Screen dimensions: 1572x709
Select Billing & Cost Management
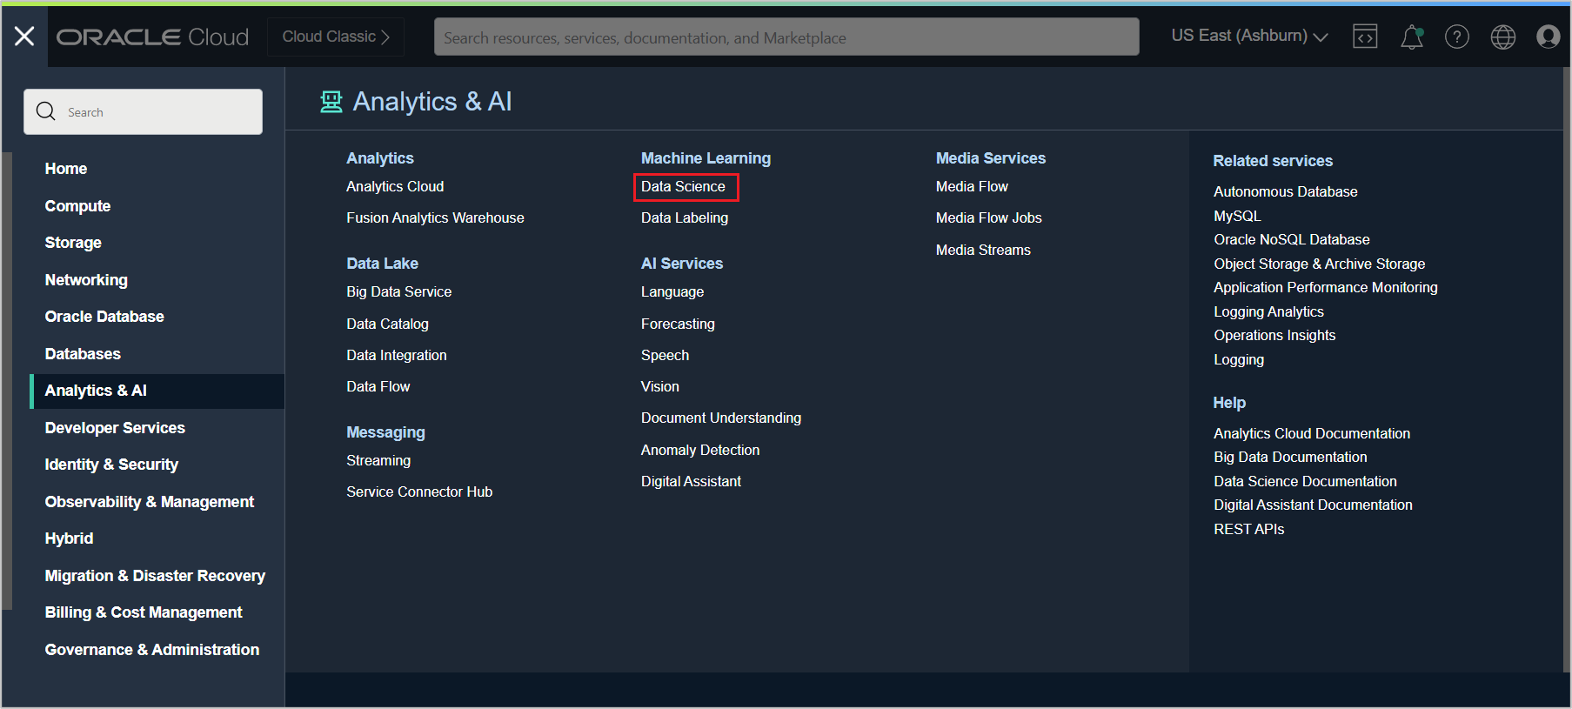(x=144, y=612)
